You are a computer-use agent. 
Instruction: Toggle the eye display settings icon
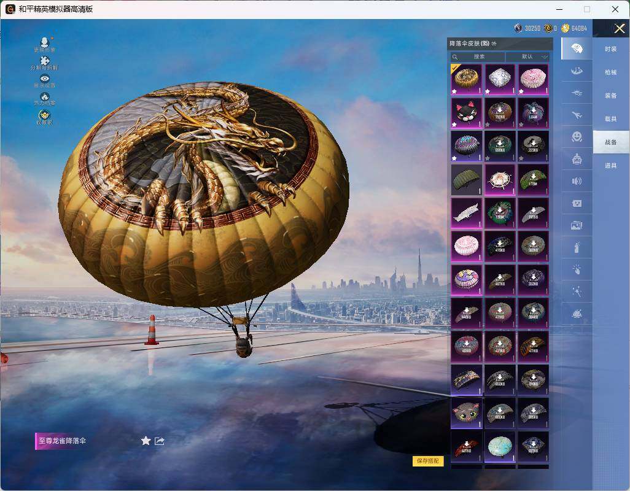(x=45, y=79)
